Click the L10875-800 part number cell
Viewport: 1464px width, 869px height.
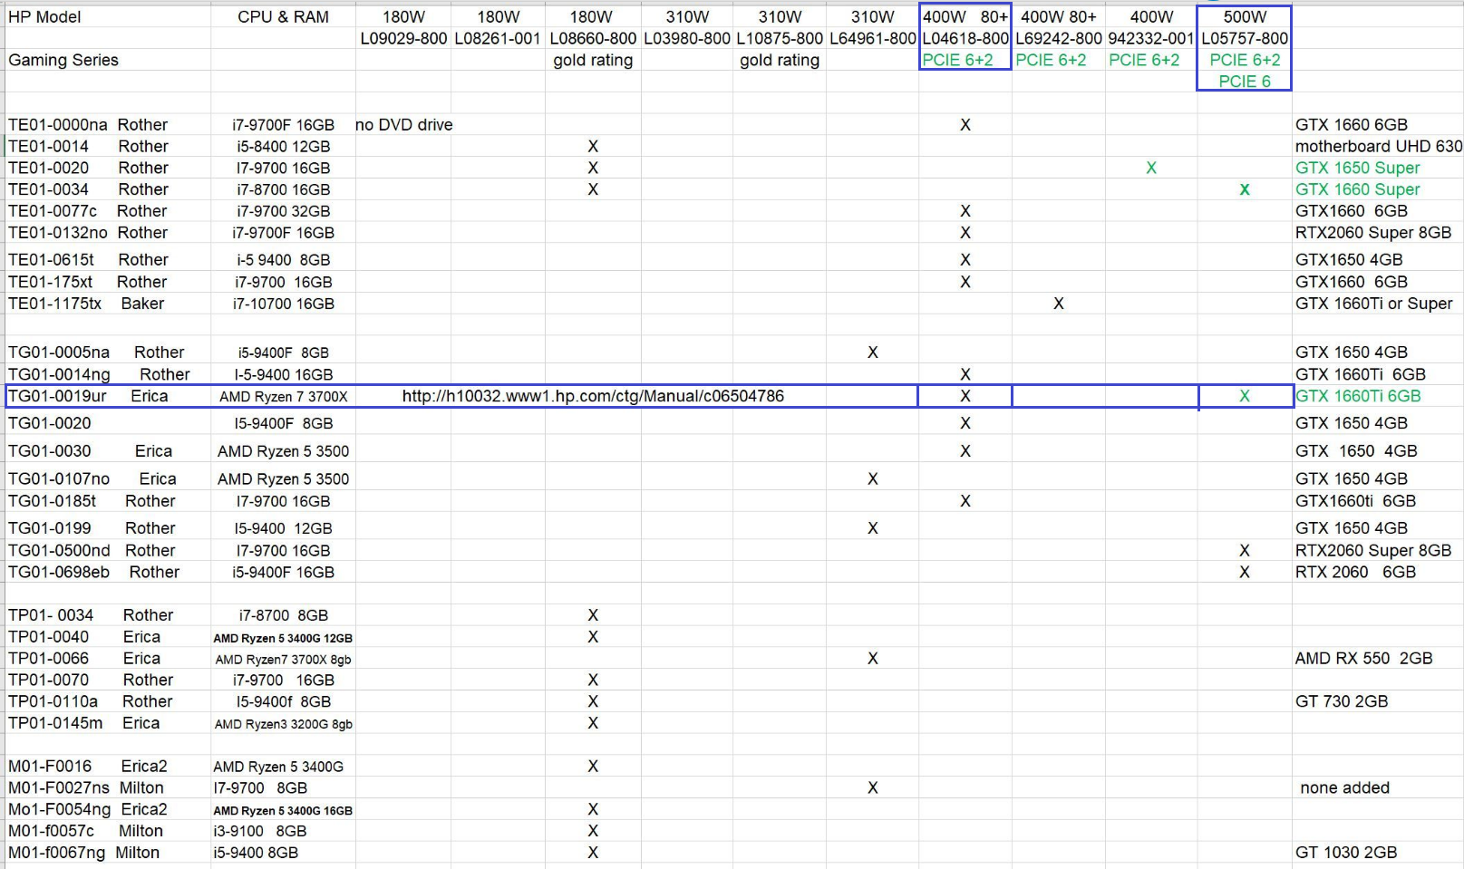pyautogui.click(x=780, y=38)
